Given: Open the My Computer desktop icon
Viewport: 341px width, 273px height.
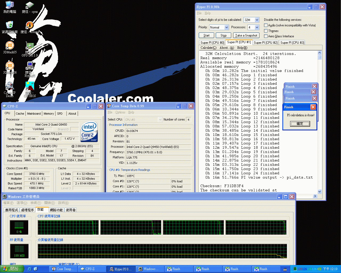Looking at the screenshot, I should 10,7.
